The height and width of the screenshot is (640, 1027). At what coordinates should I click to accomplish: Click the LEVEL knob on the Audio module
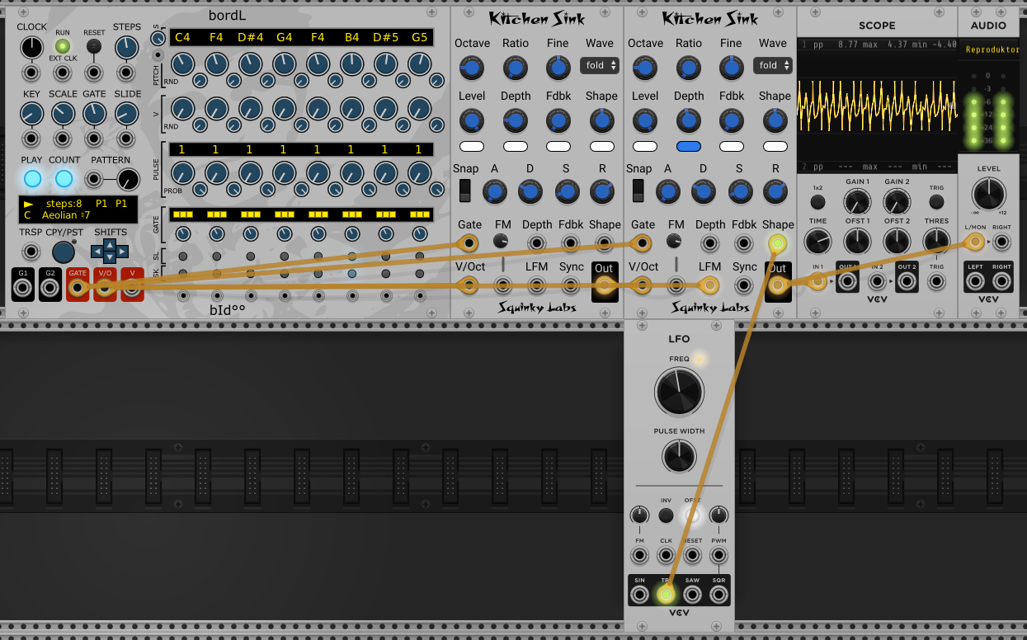[x=988, y=195]
